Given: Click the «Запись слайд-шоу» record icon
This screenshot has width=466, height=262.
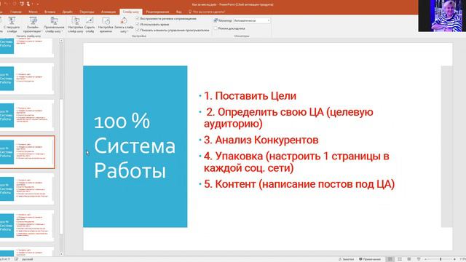Looking at the screenshot, I should (124, 21).
